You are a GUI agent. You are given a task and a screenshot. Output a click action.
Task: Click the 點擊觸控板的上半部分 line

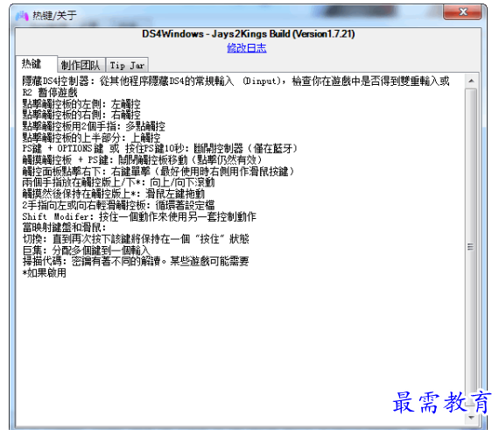(x=91, y=137)
